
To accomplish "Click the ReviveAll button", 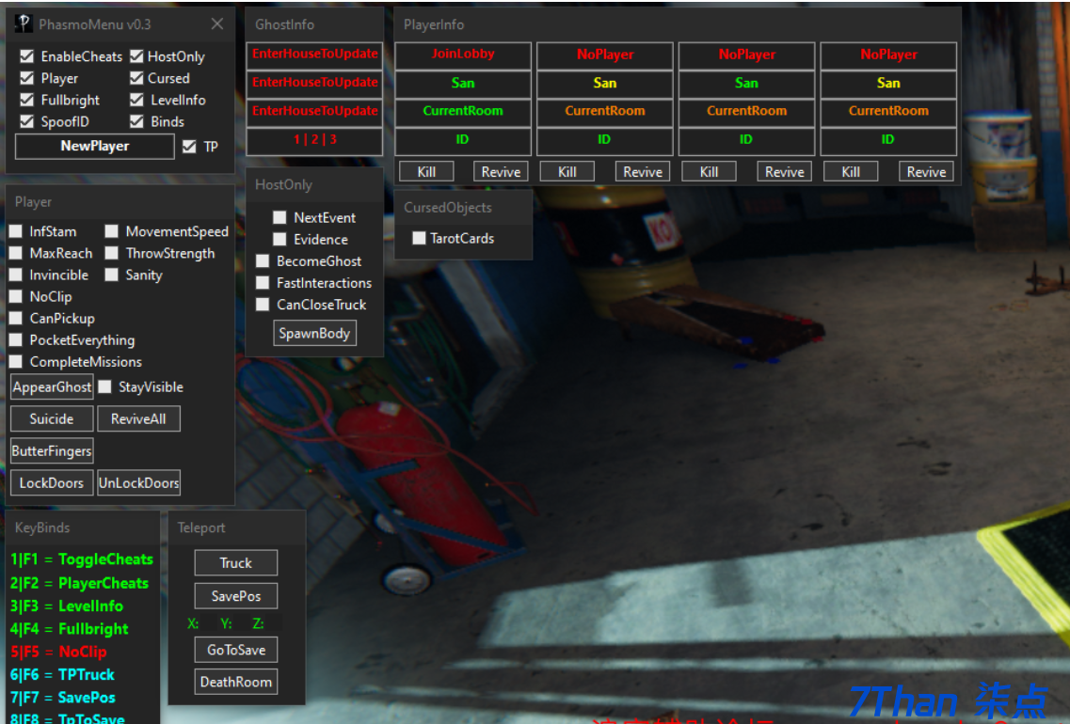I will click(138, 418).
